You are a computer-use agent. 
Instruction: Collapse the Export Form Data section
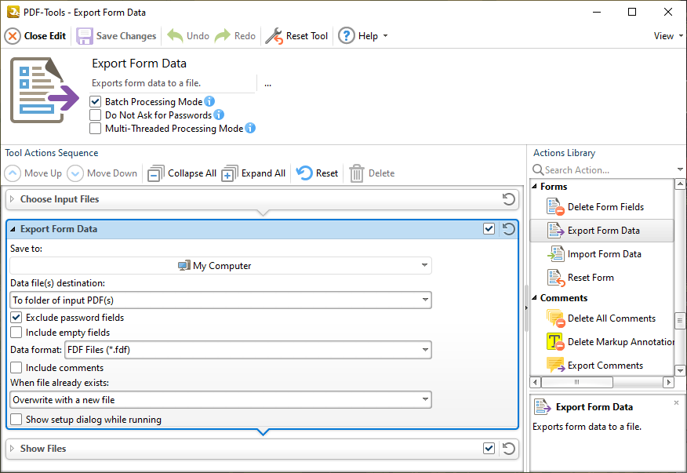tap(13, 229)
